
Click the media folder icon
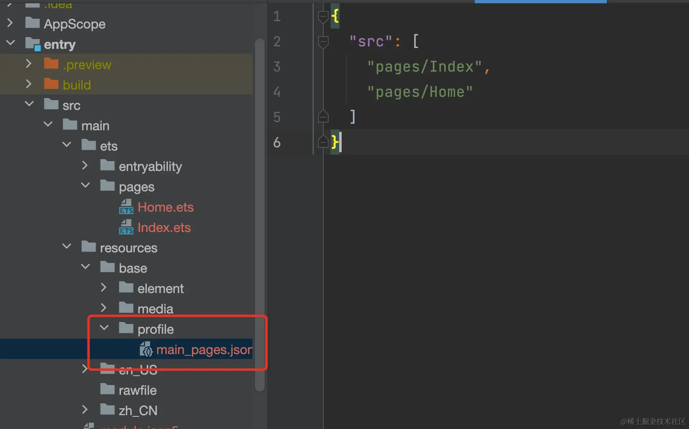[126, 308]
